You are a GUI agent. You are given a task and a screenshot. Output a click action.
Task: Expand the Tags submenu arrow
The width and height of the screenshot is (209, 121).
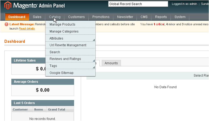(94, 67)
